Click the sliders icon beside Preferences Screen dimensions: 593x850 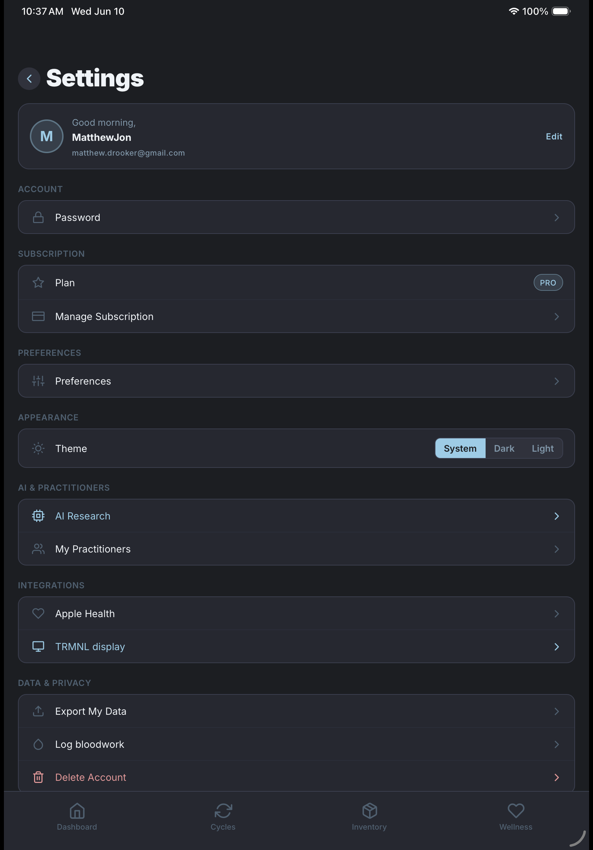[38, 381]
